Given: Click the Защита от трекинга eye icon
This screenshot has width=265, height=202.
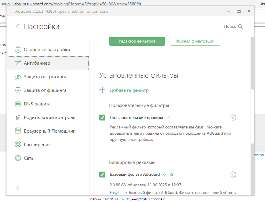Looking at the screenshot, I should 18,77.
